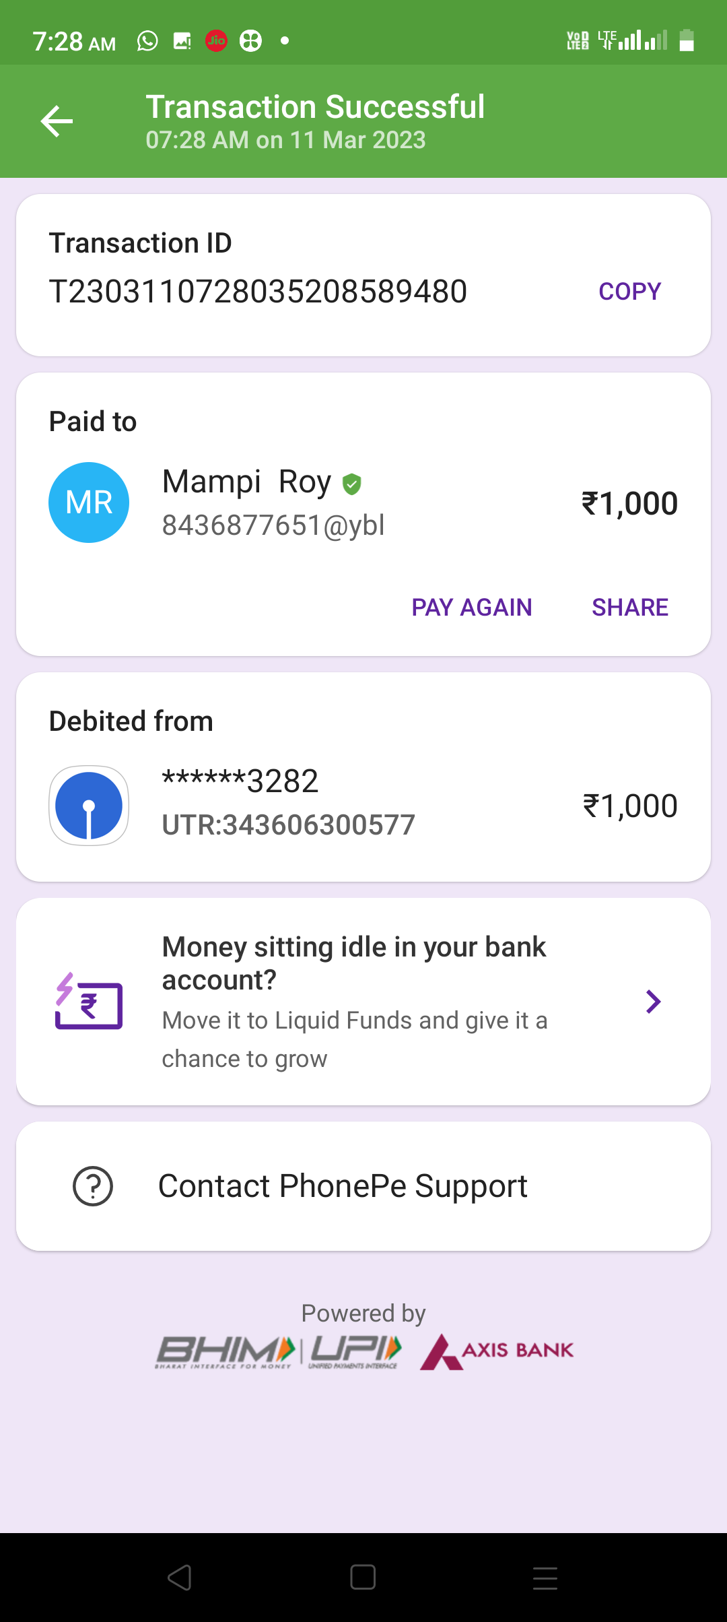Screen dimensions: 727x1622
Task: Share the transaction receipt
Action: 629,608
